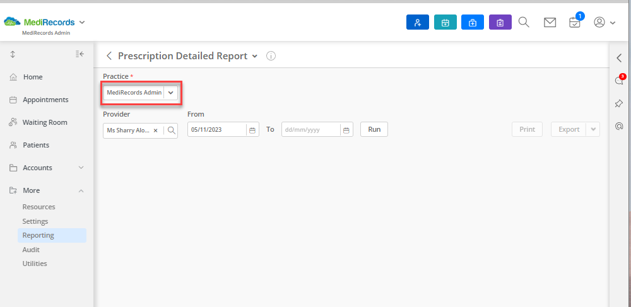The width and height of the screenshot is (631, 307).
Task: Select Resources under More
Action: click(38, 207)
